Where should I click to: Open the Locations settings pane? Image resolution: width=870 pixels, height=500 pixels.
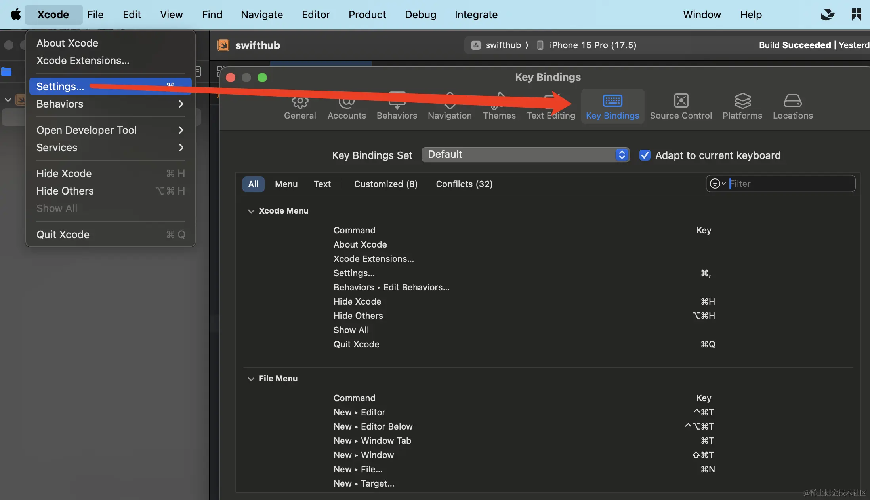(x=792, y=107)
